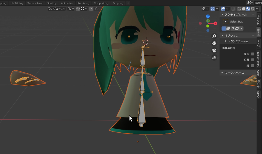The width and height of the screenshot is (262, 154).
Task: Switch to Solid viewport shading
Action: click(244, 9)
